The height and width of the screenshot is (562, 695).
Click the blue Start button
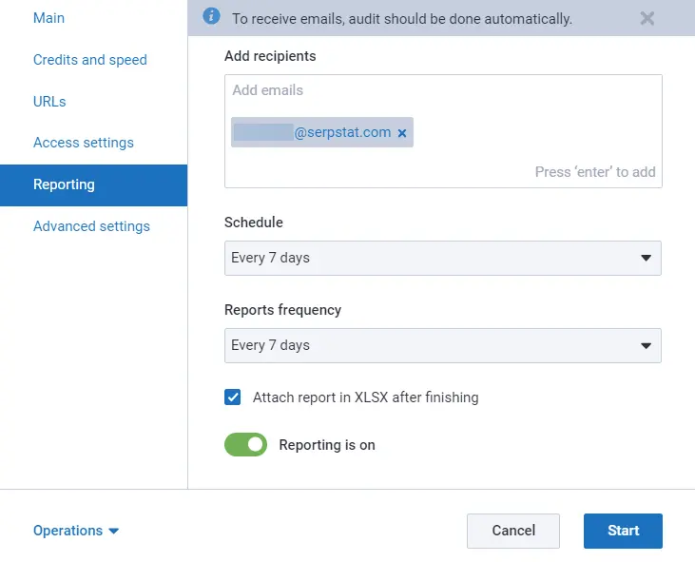click(x=623, y=531)
